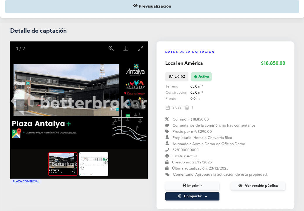Open the Previsualización preview bar
This screenshot has width=304, height=211.
pos(152,6)
